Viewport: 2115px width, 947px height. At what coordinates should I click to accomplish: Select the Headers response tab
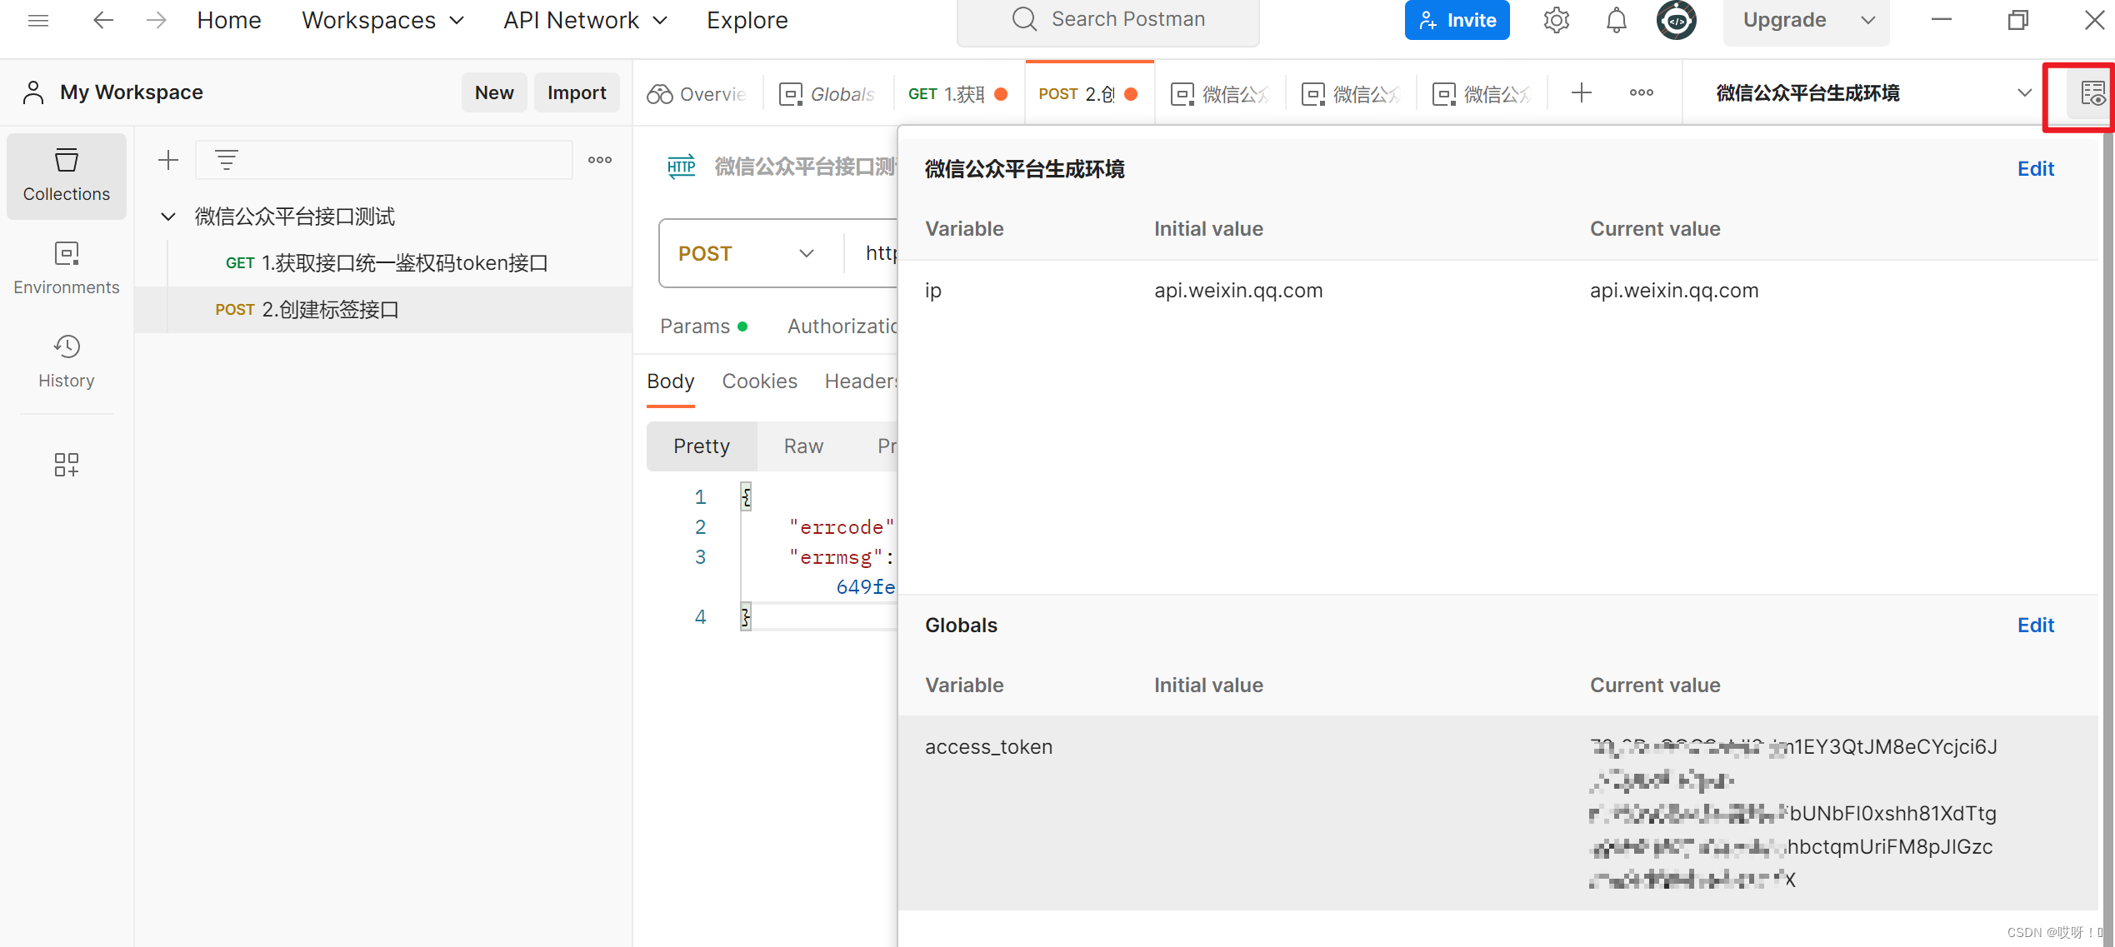coord(860,381)
